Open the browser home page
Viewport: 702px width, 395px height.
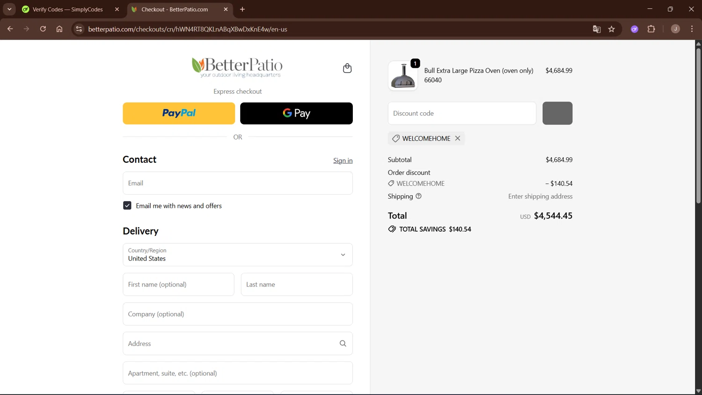59,29
